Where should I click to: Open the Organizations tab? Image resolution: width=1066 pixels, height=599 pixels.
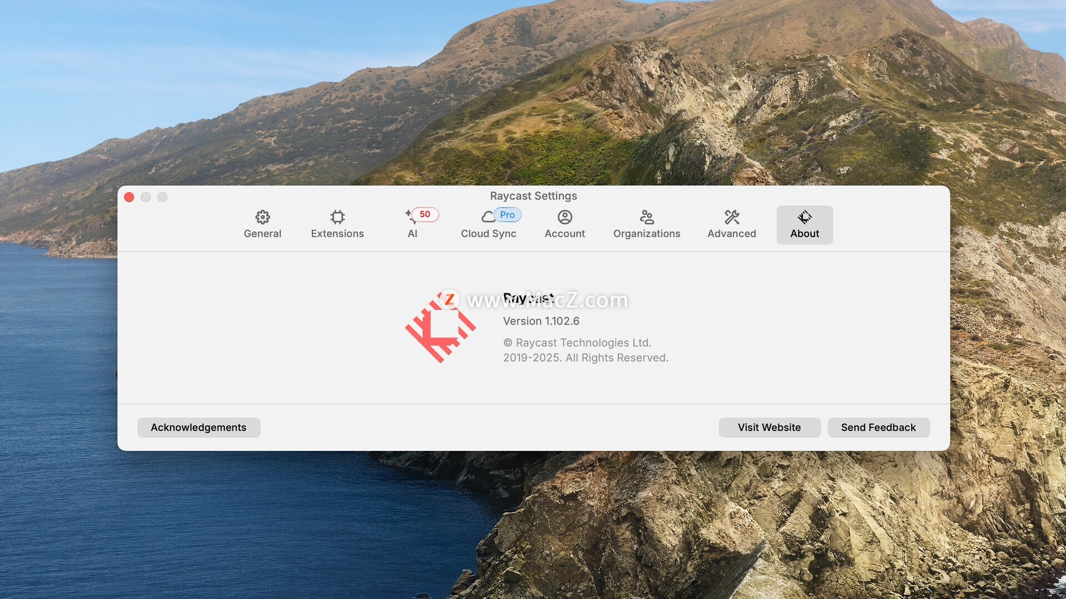646,225
